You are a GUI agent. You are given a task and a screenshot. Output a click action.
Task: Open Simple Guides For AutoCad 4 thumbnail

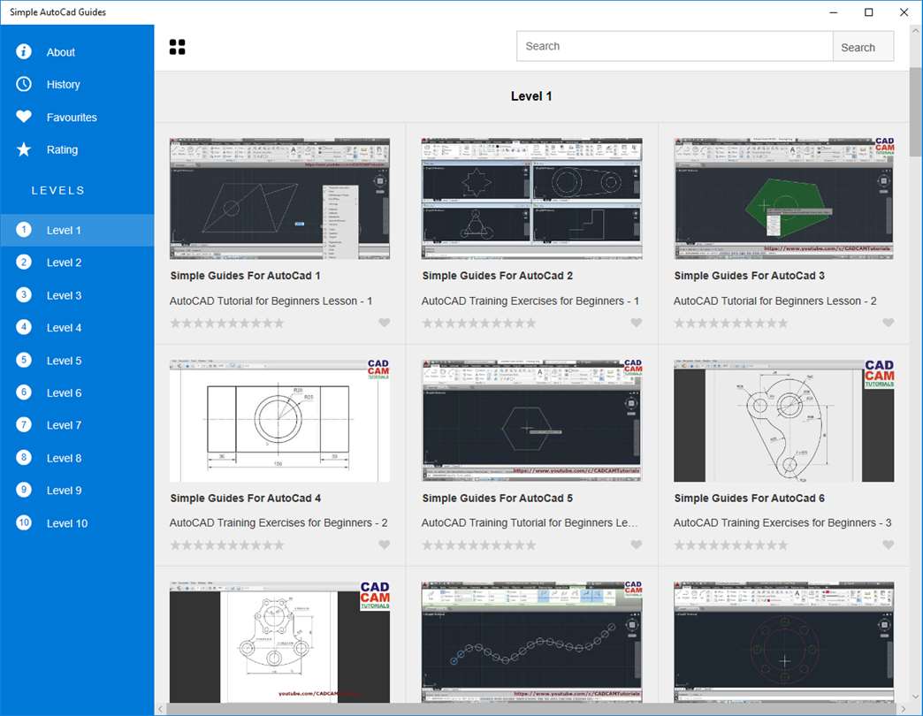point(279,421)
